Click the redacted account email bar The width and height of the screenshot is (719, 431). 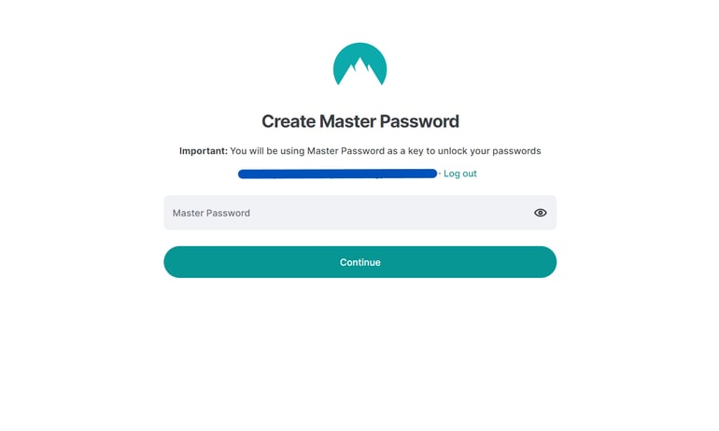tap(337, 174)
